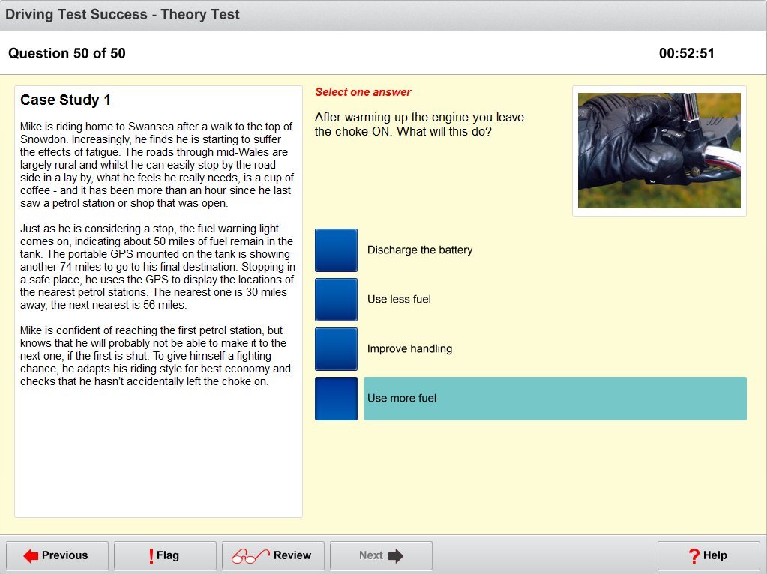The image size is (767, 574).
Task: Click the paragraph starting 'Just as he is considering'
Action: click(157, 267)
